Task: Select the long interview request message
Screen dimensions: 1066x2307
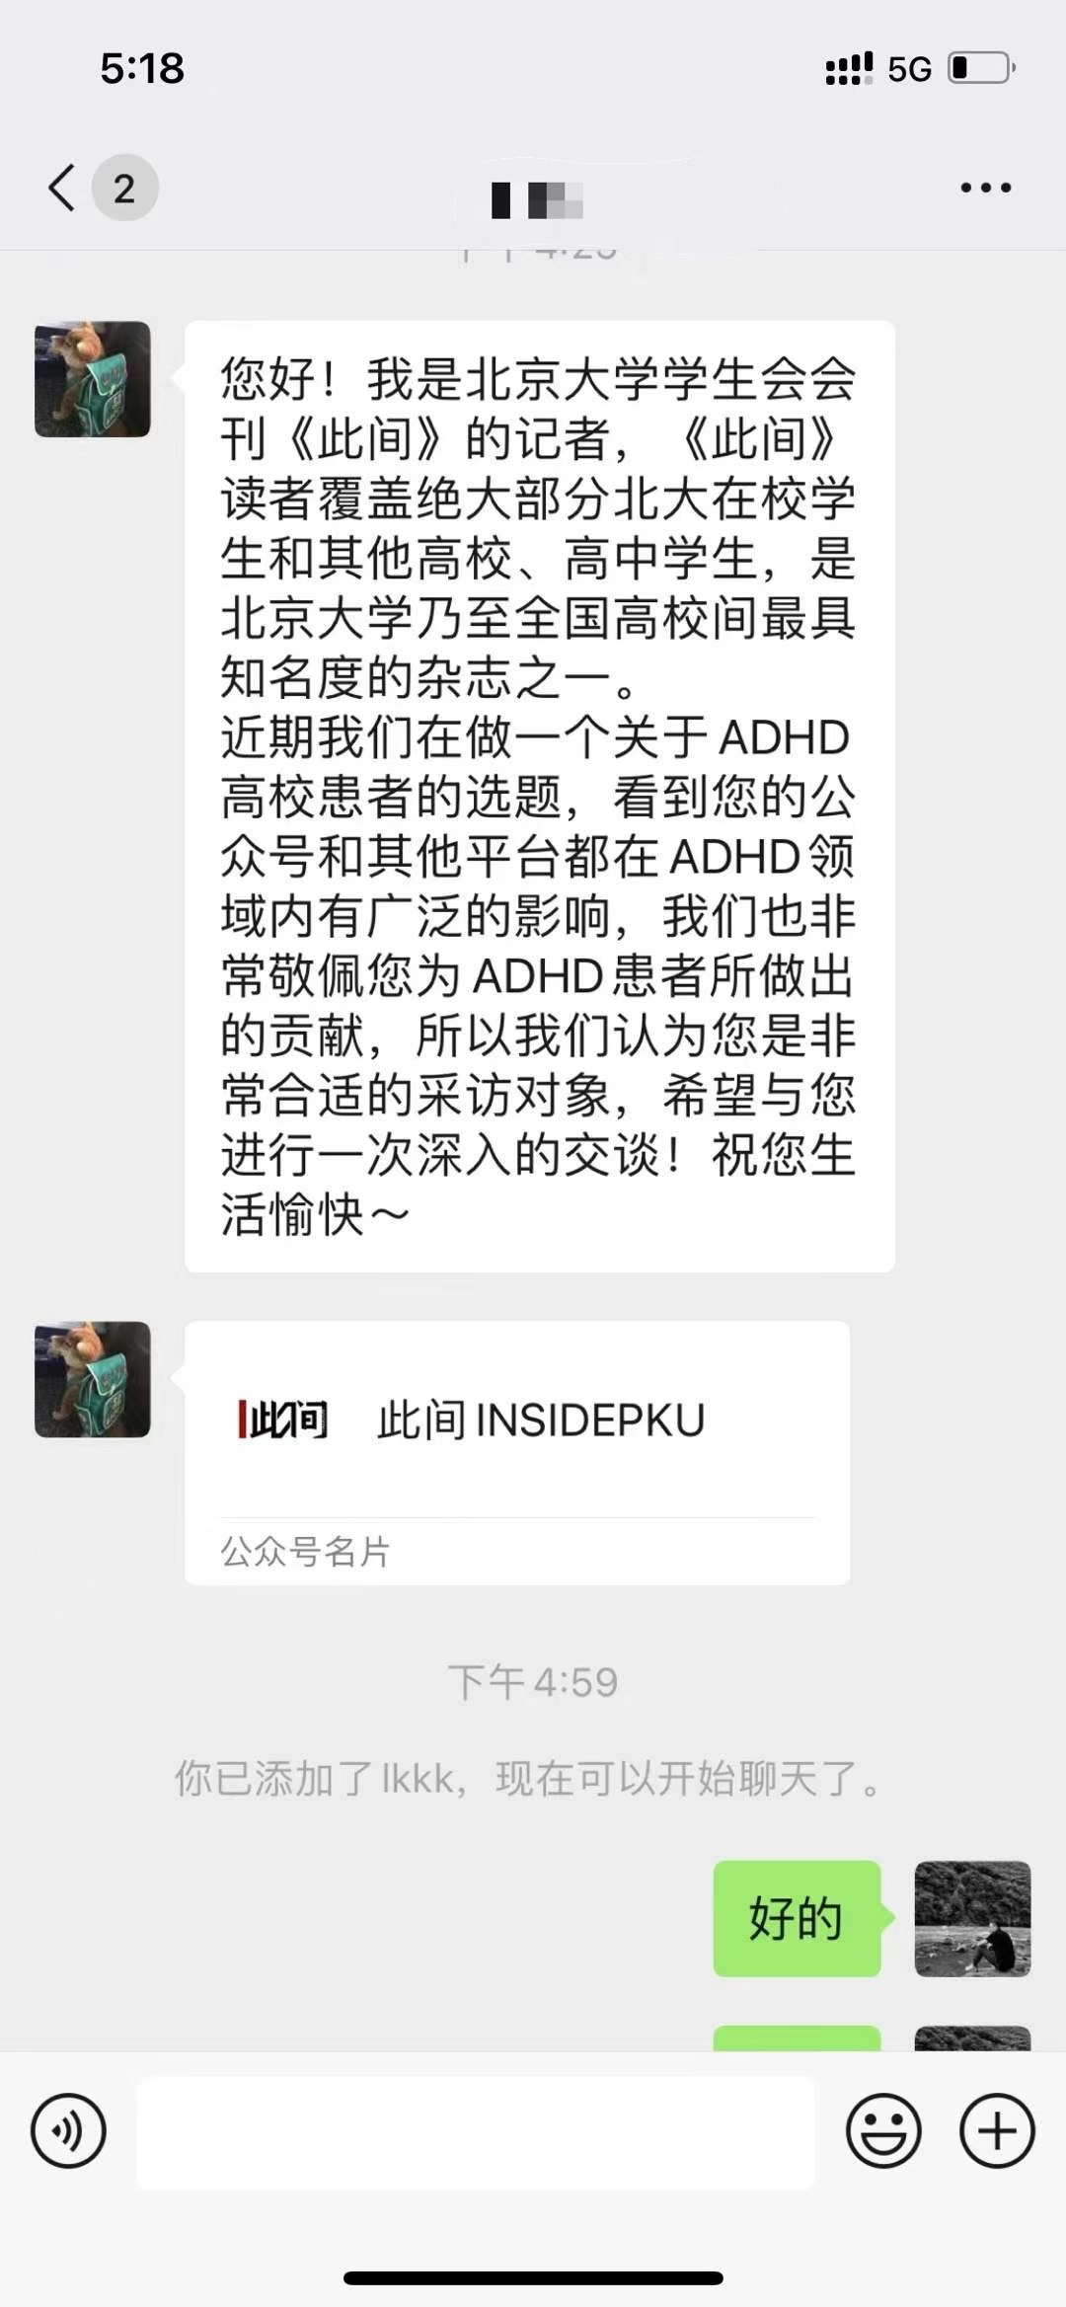Action: (540, 796)
